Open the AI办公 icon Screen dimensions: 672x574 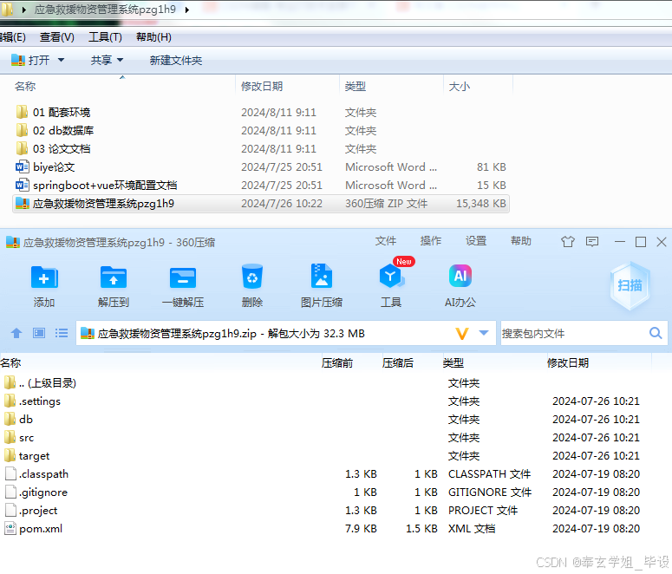tap(460, 276)
